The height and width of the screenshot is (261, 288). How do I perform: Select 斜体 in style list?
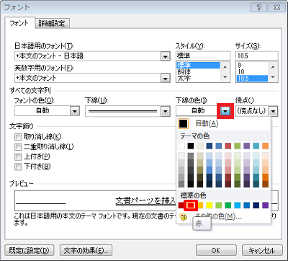198,71
